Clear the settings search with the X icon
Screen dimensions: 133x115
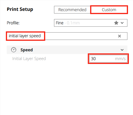pyautogui.click(x=119, y=36)
